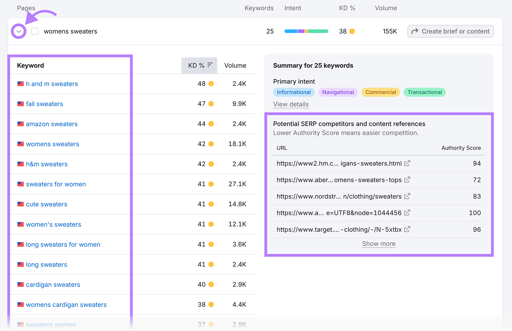The height and width of the screenshot is (331, 512).
Task: Click the flag icon next to 'cardigan sweaters'
Action: (20, 284)
